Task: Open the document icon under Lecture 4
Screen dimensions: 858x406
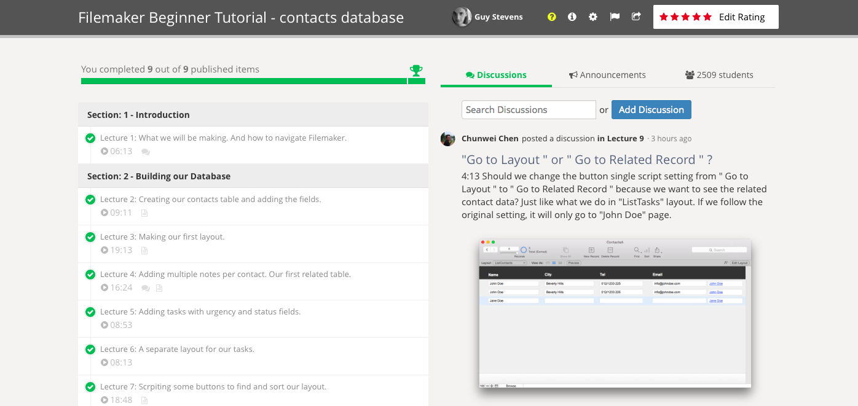Action: click(x=159, y=288)
